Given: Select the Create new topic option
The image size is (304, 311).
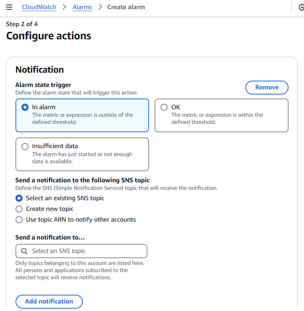Looking at the screenshot, I should 19,209.
